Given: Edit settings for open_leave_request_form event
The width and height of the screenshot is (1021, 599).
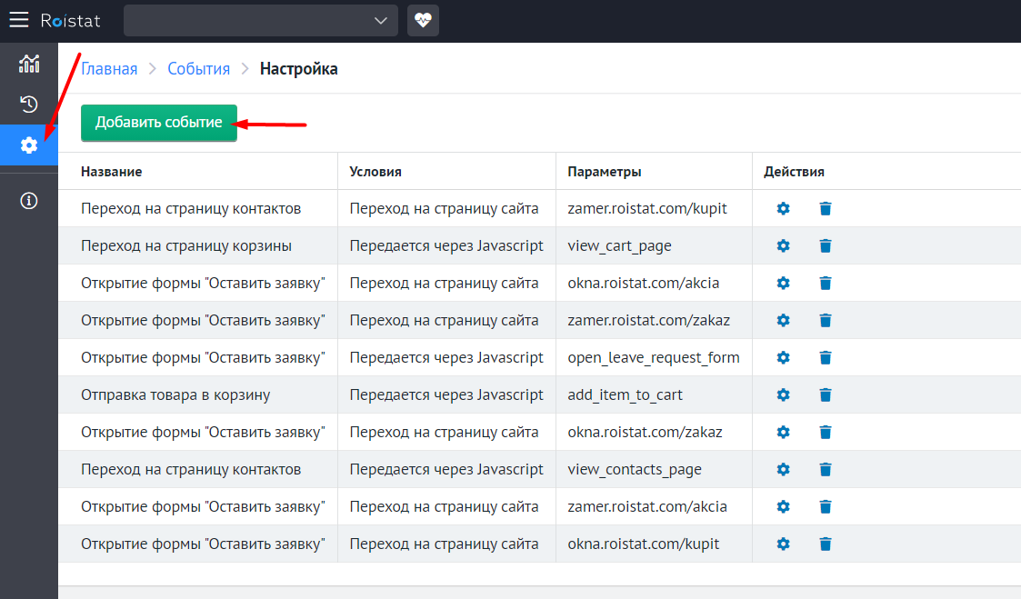Looking at the screenshot, I should [x=784, y=357].
